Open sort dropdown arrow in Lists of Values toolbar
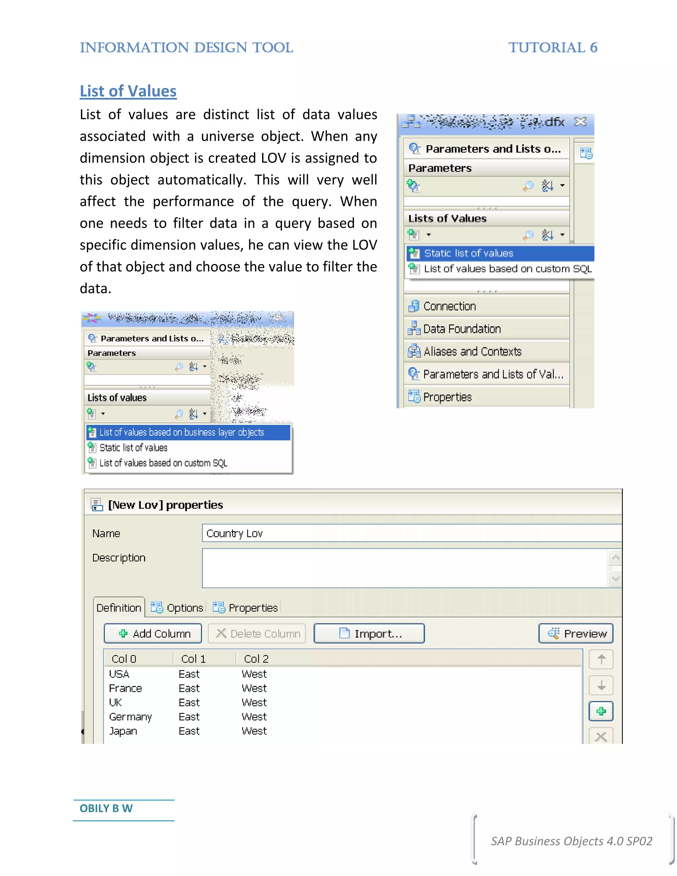 [x=562, y=235]
